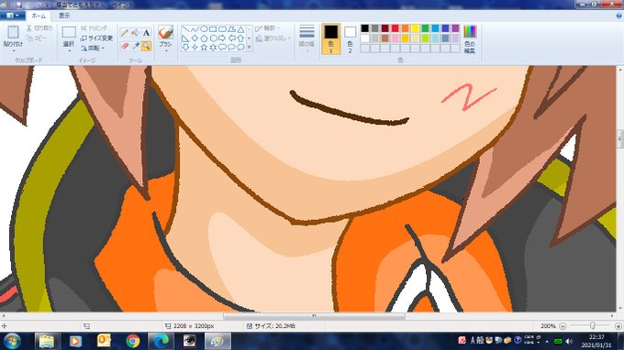The width and height of the screenshot is (624, 350).
Task: Open the shape Outline dropdown
Action: pos(267,28)
